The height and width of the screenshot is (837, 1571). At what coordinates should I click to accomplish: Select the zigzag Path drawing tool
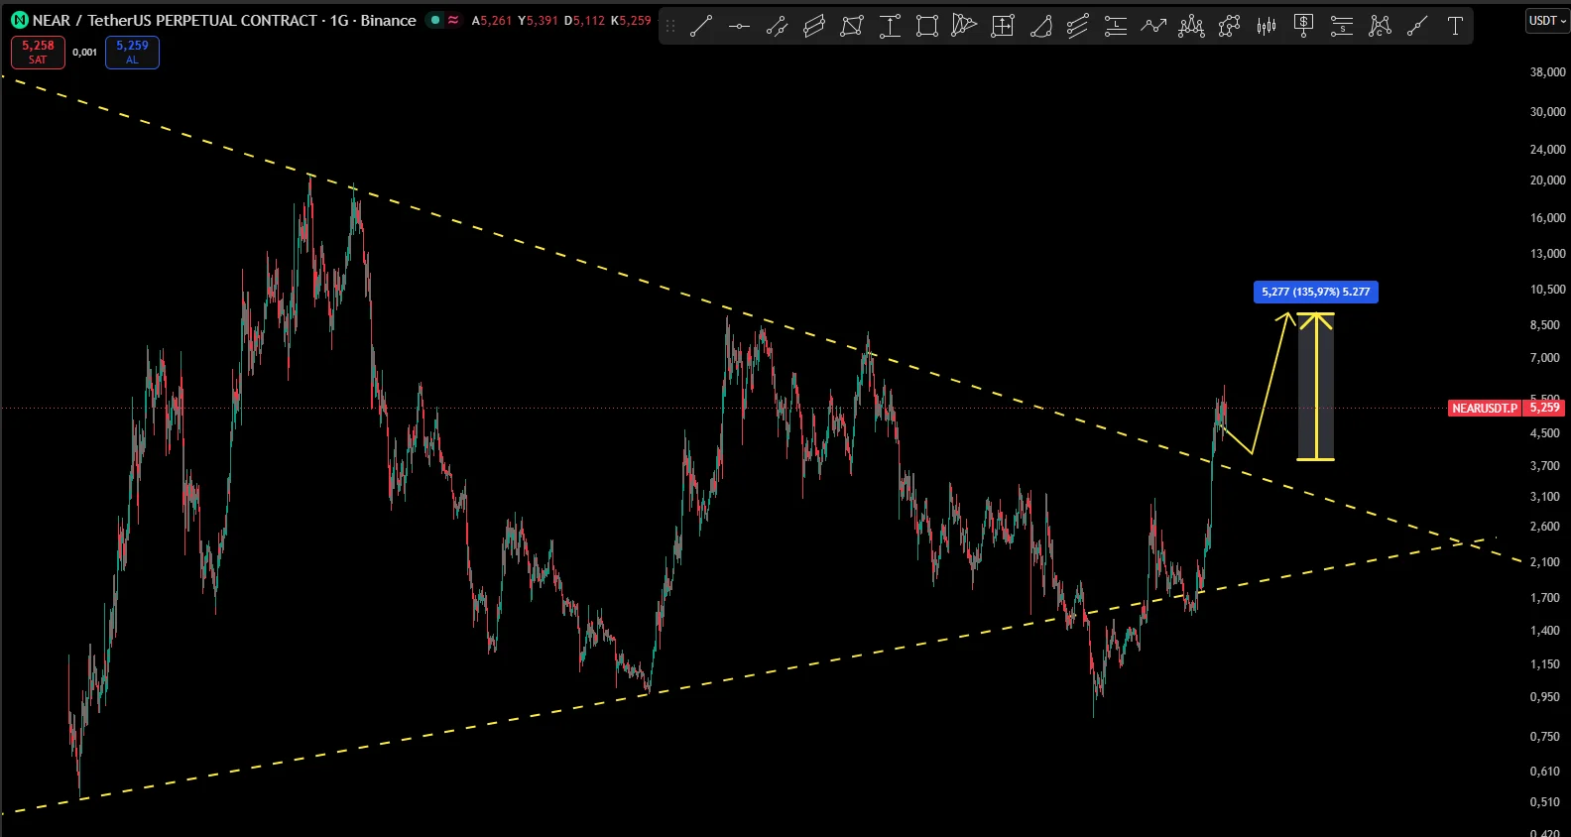pos(1153,27)
